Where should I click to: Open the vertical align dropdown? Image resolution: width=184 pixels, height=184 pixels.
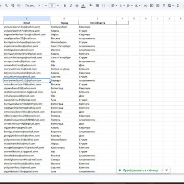tap(122, 6)
